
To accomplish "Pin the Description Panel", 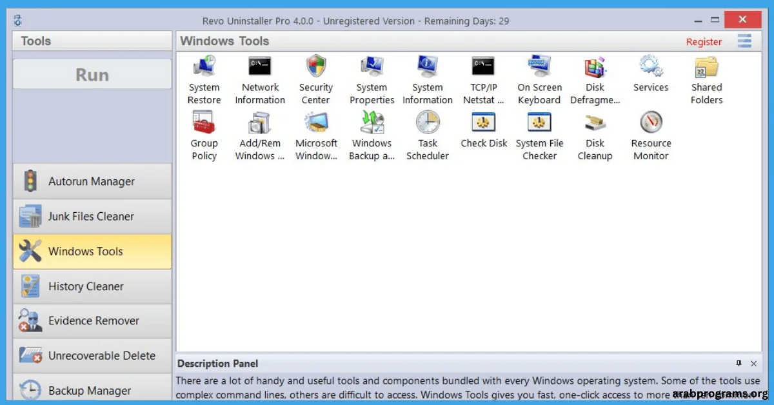I will (x=739, y=363).
